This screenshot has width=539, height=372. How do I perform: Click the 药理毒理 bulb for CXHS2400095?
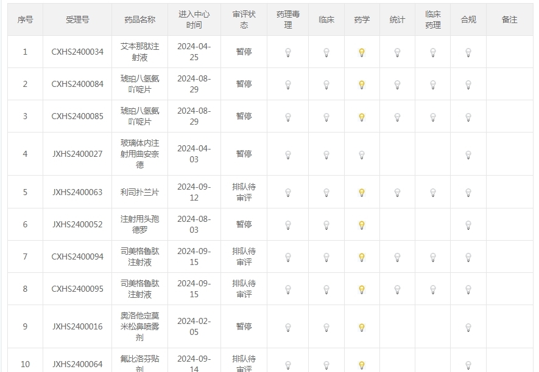pyautogui.click(x=288, y=289)
